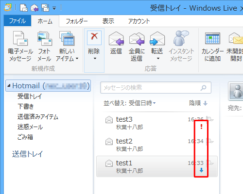Delete message with the 削除 X icon

click(94, 38)
